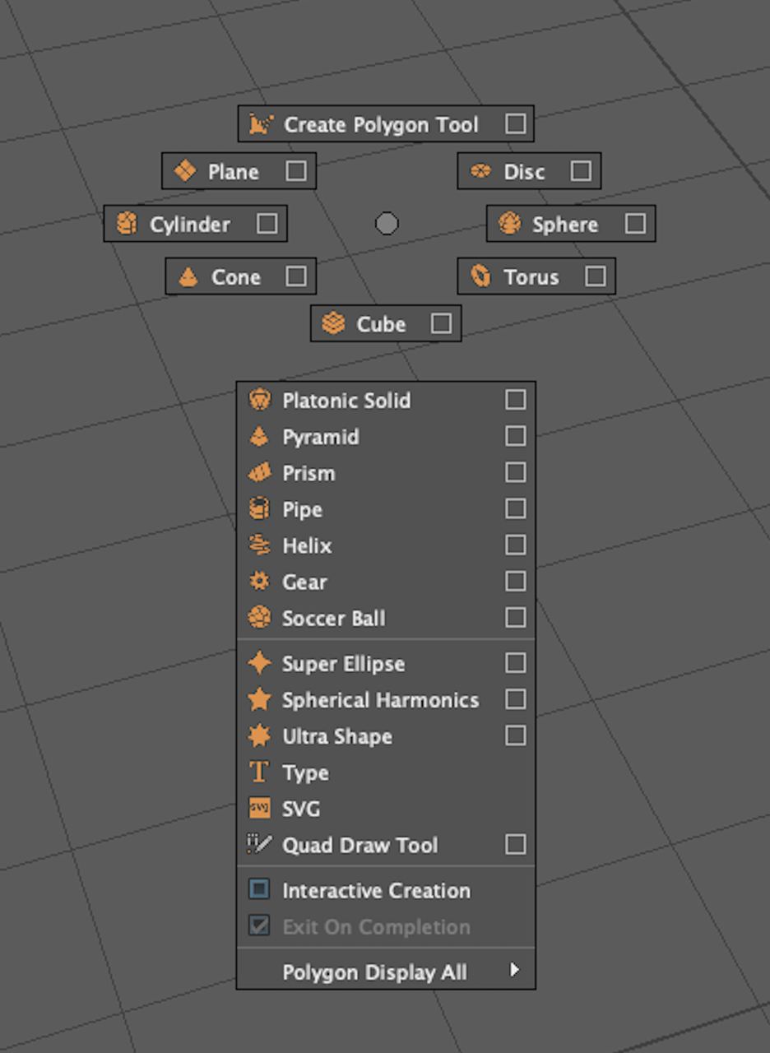The width and height of the screenshot is (770, 1053).
Task: Open Pyramid options box
Action: (516, 436)
